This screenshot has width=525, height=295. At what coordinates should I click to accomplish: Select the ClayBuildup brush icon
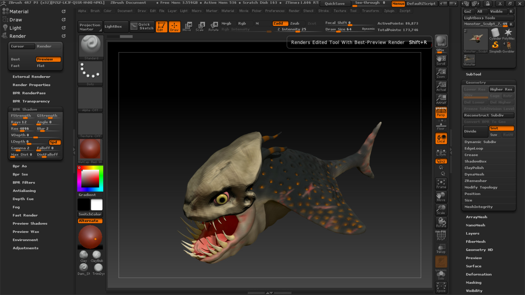tap(97, 256)
